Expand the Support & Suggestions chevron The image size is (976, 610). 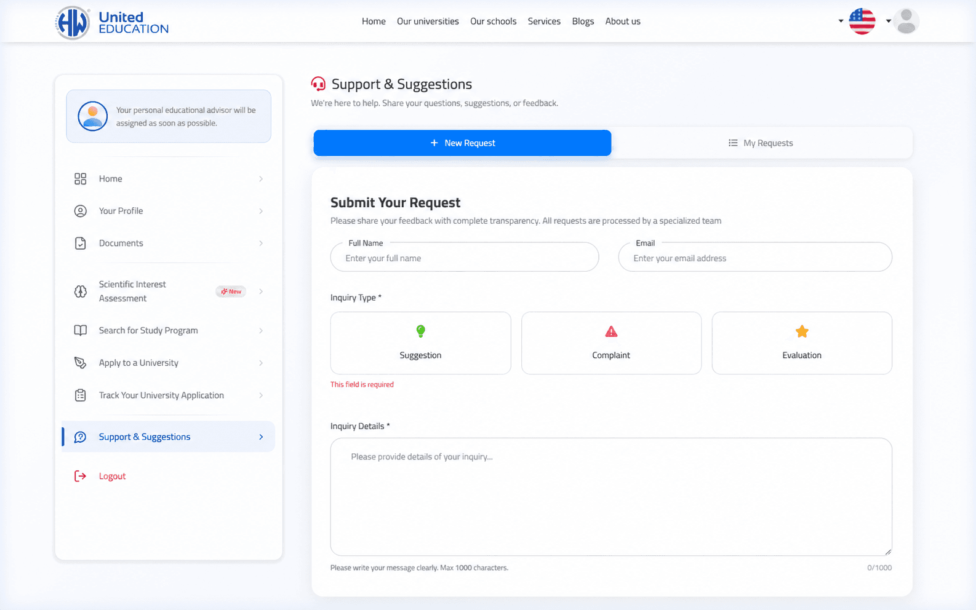point(261,437)
